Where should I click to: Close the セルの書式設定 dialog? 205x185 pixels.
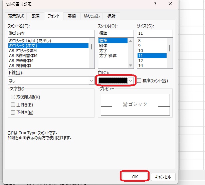pyautogui.click(x=171, y=4)
